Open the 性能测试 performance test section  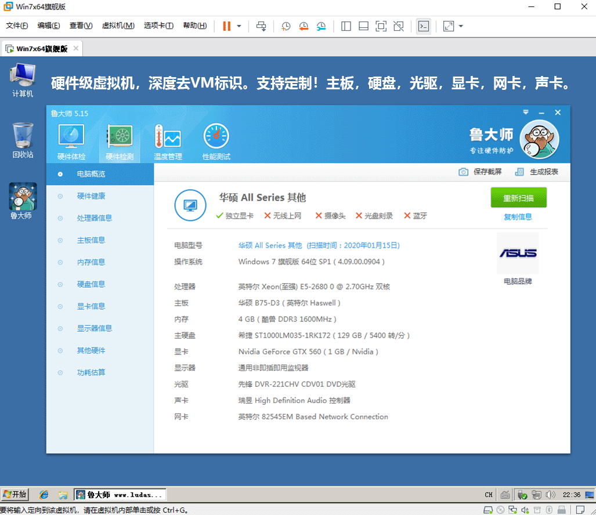click(x=216, y=142)
